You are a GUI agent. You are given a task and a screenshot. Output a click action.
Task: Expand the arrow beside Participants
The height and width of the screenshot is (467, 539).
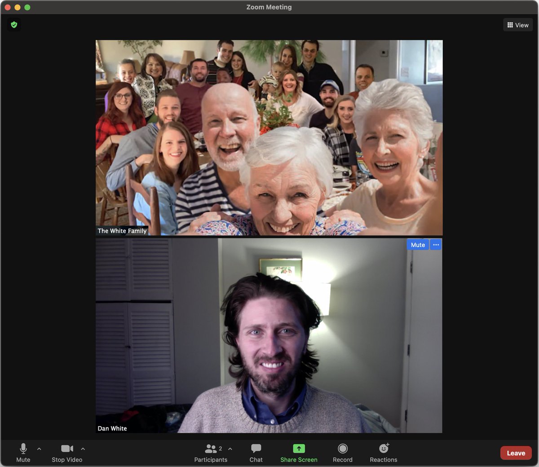point(230,449)
